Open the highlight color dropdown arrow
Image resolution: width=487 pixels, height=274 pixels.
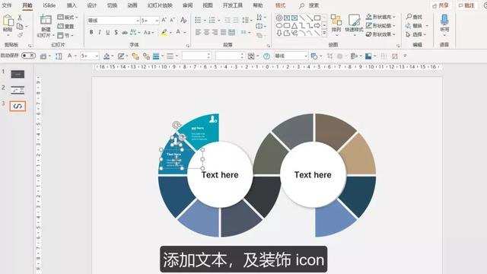(170, 32)
